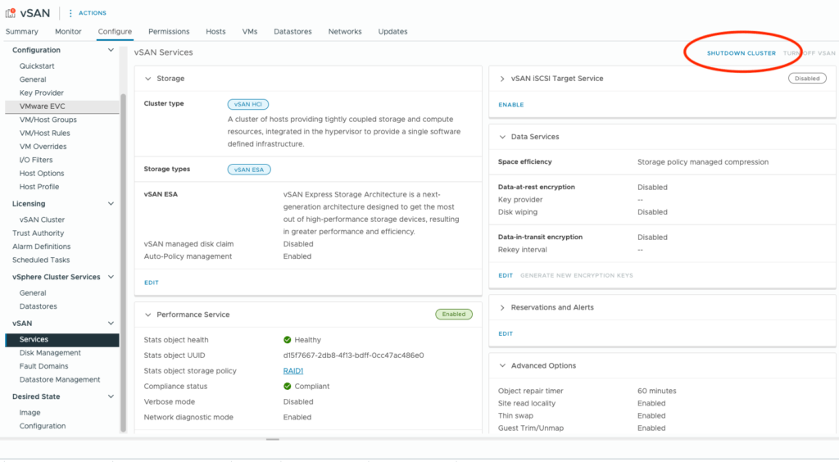839x462 pixels.
Task: Collapse the Licensing sidebar group
Action: pos(111,204)
